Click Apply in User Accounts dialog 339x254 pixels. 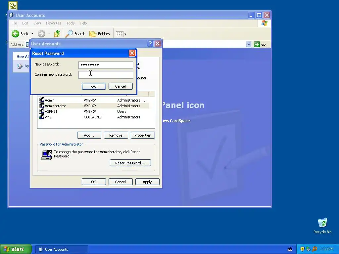coord(147,182)
